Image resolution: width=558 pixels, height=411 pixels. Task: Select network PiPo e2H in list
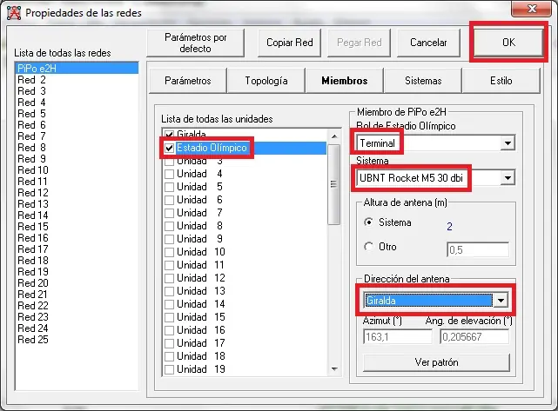coord(77,68)
